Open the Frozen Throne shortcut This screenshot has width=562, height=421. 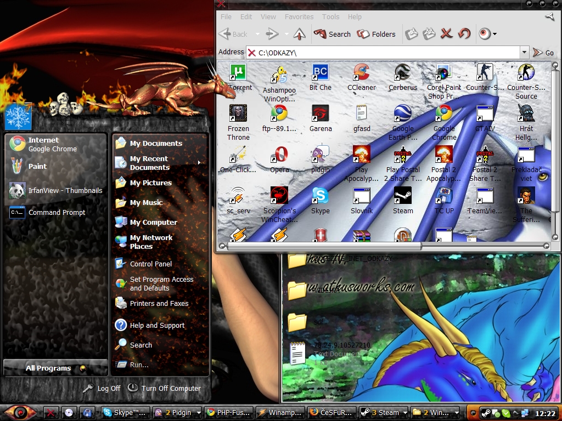[x=238, y=113]
